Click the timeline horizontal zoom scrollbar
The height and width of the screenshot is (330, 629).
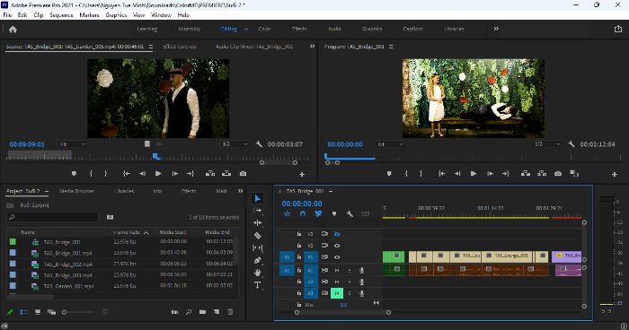(342, 312)
